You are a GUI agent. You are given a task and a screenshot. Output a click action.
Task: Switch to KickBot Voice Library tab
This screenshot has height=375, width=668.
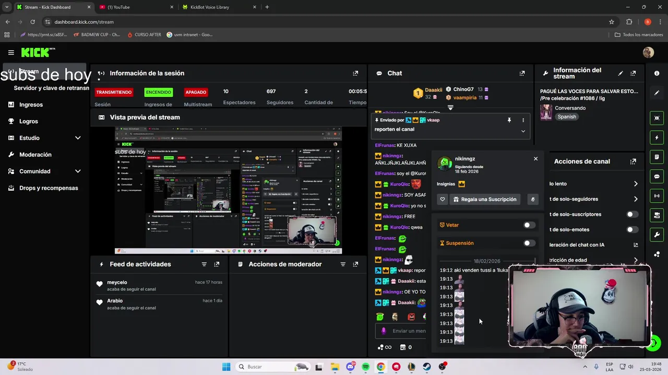tap(219, 7)
